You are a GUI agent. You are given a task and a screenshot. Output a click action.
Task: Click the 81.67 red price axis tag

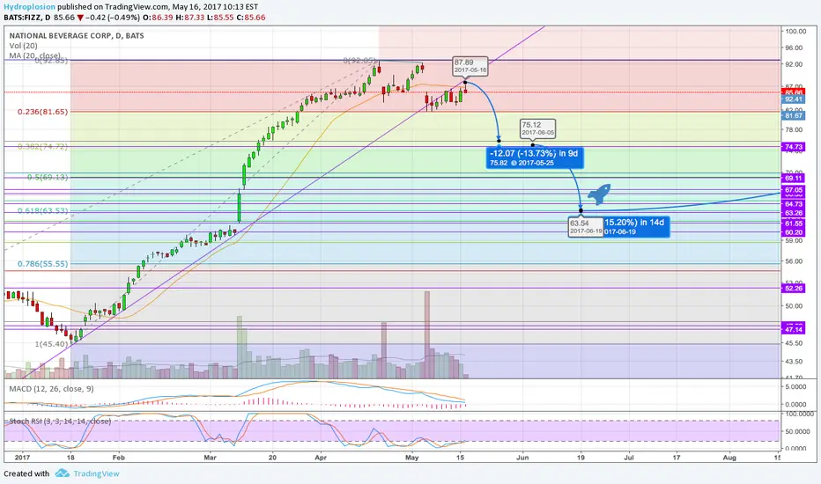(794, 115)
